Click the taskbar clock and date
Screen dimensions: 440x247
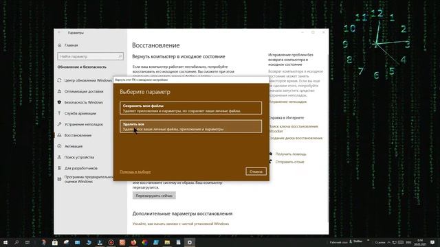[x=420, y=242]
